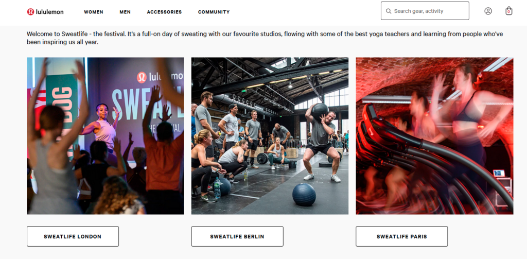Click the blue medicine ball on floor
Screen dimensions: 527x259
[304, 195]
